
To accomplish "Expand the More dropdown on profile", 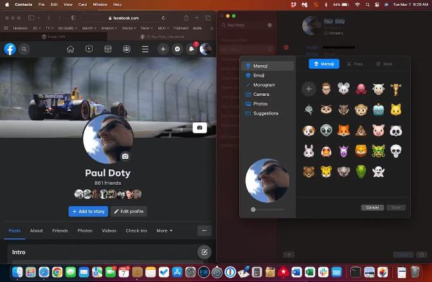I will pyautogui.click(x=164, y=230).
